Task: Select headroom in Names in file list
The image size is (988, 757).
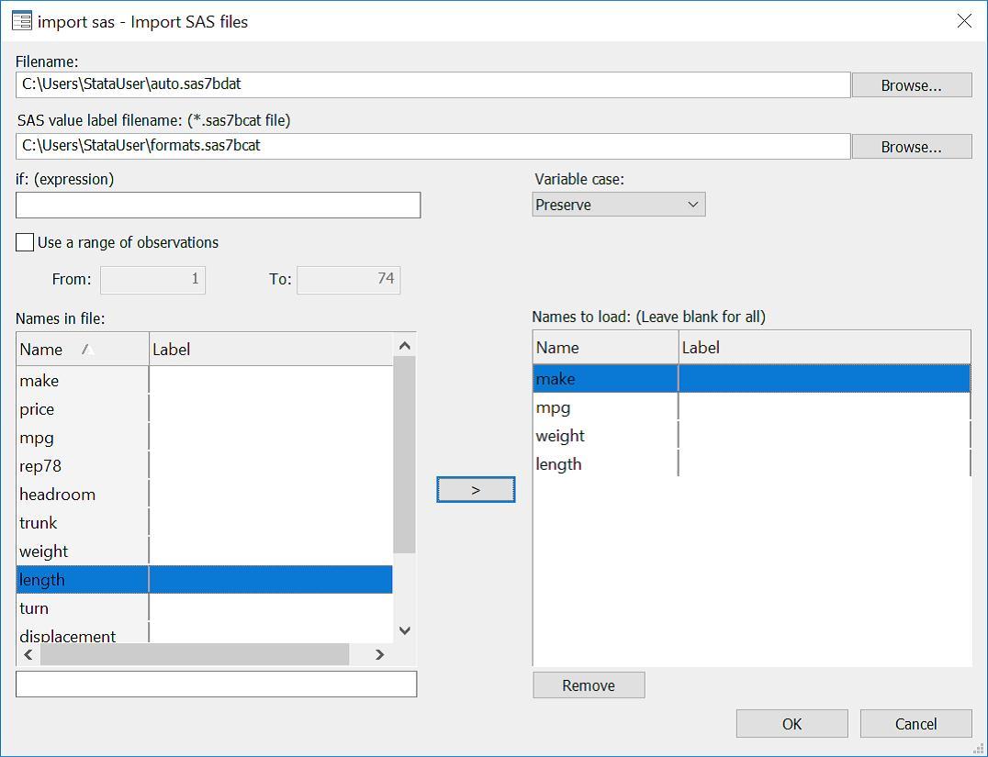Action: tap(58, 495)
